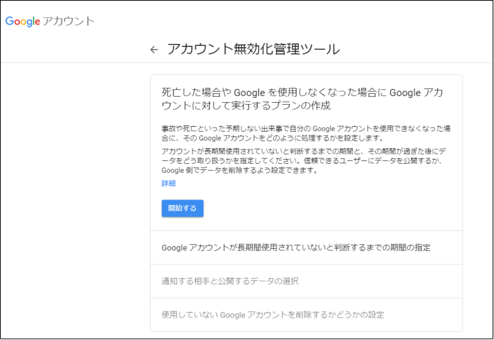This screenshot has height=340, width=494.
Task: Expand the 通知する相手と公開するデータの選択 section
Action: click(x=230, y=281)
